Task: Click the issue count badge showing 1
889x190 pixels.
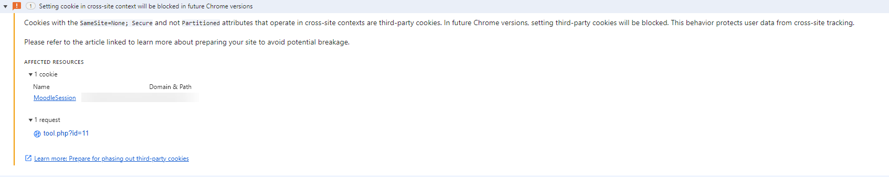Action: pyautogui.click(x=30, y=6)
